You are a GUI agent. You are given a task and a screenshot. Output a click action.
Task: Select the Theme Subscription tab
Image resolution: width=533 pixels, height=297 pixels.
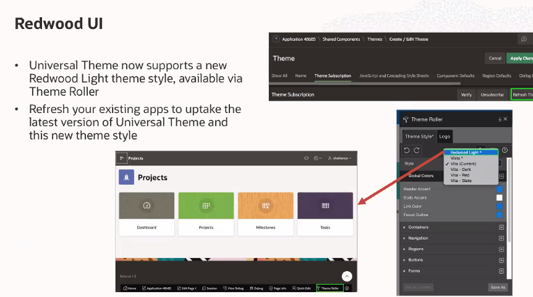[x=333, y=76]
